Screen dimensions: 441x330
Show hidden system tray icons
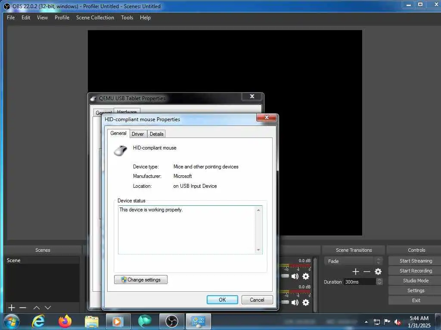(366, 322)
